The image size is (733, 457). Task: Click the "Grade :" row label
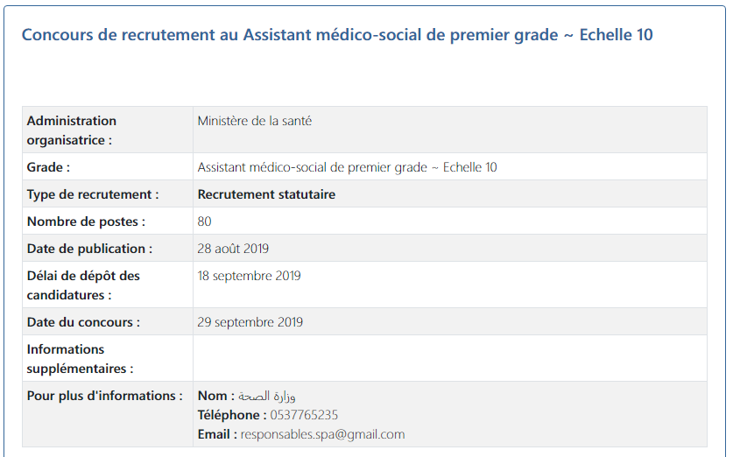[x=49, y=167]
